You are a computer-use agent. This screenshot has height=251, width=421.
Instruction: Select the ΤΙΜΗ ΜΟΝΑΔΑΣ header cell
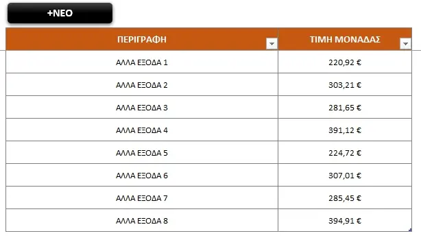click(345, 39)
